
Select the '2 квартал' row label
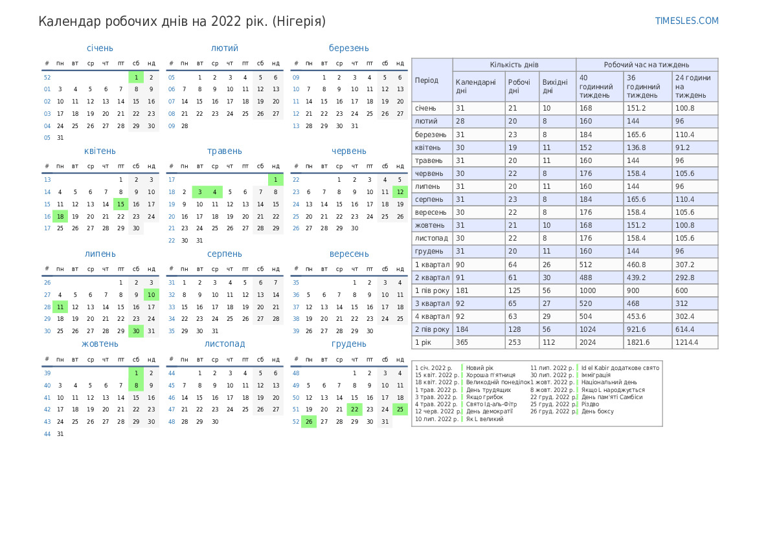click(x=432, y=278)
